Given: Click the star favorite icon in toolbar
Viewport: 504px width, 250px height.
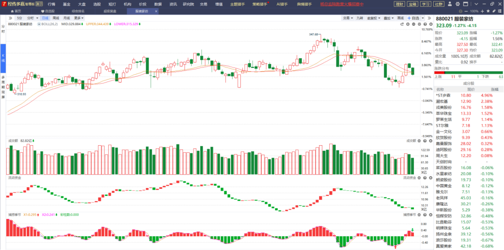Looking at the screenshot, I should [488, 11].
